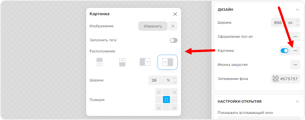Select image-on-top layout option

click(100, 62)
